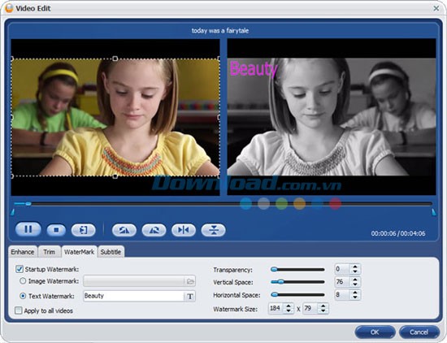The image size is (447, 343).
Task: Decrease the Transparency value
Action: [355, 271]
